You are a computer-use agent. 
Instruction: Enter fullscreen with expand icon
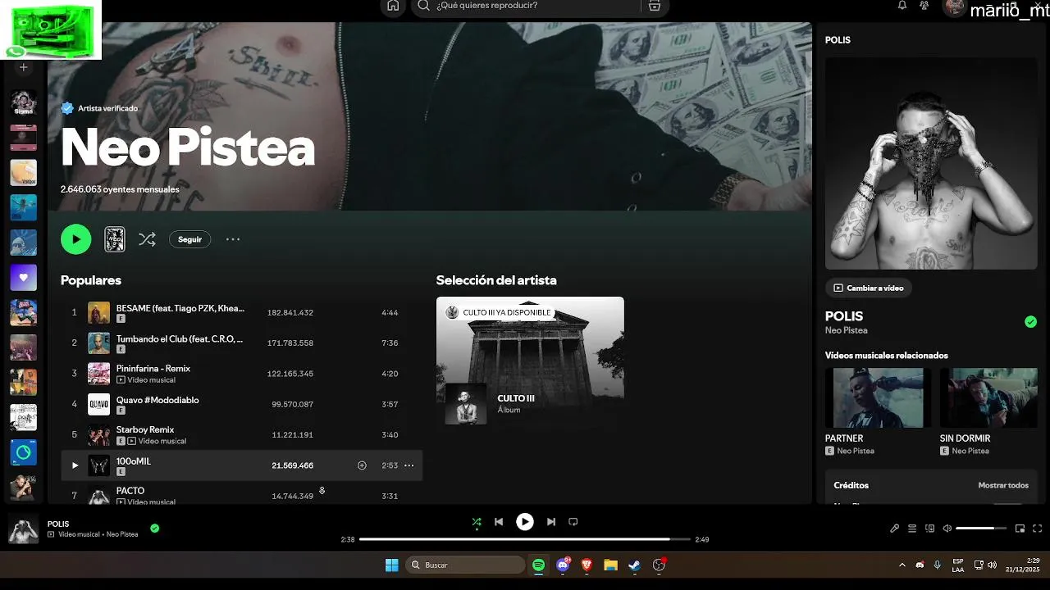pyautogui.click(x=1038, y=529)
